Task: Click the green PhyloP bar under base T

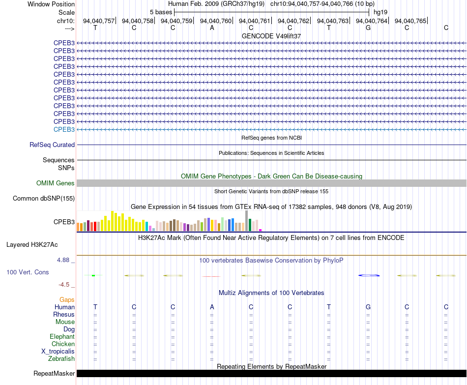Action: tap(93, 275)
